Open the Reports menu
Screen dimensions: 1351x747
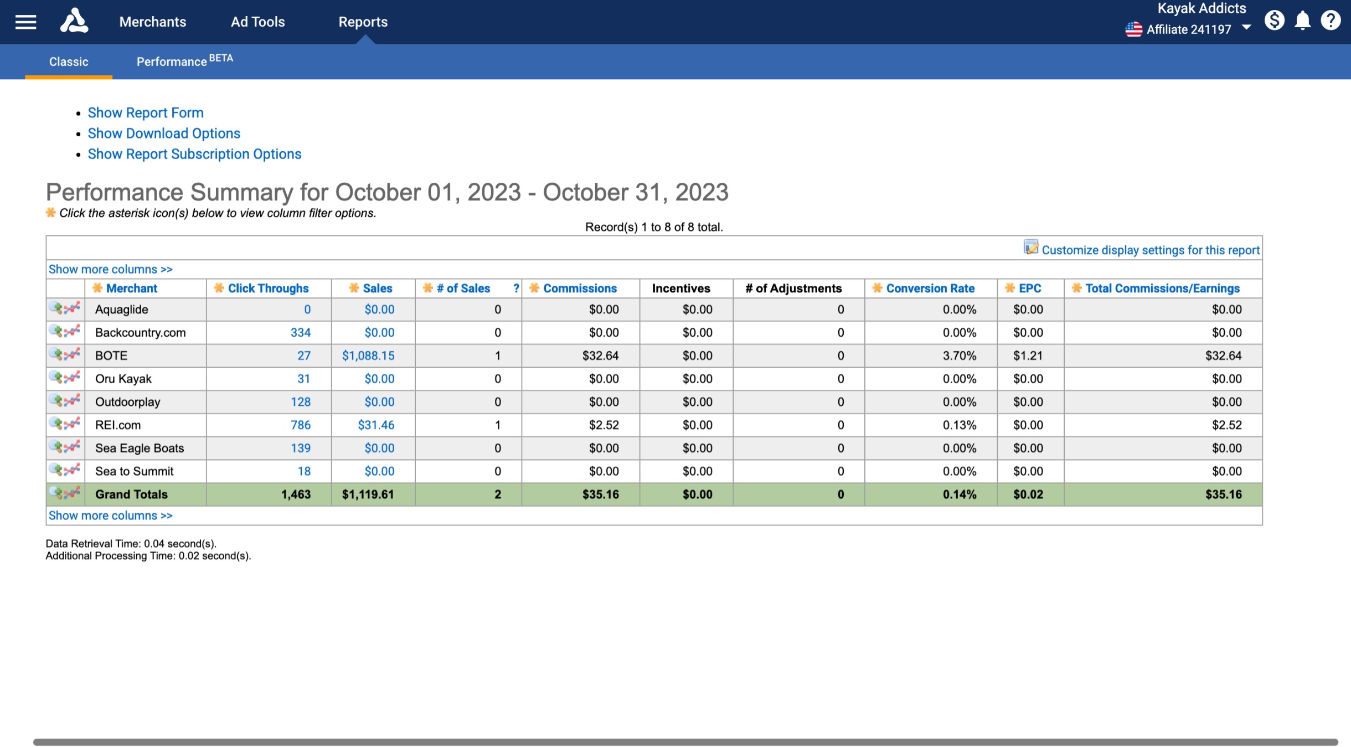(363, 22)
